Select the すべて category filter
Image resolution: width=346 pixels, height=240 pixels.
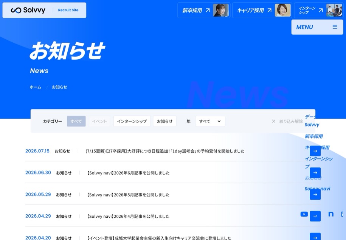click(76, 121)
